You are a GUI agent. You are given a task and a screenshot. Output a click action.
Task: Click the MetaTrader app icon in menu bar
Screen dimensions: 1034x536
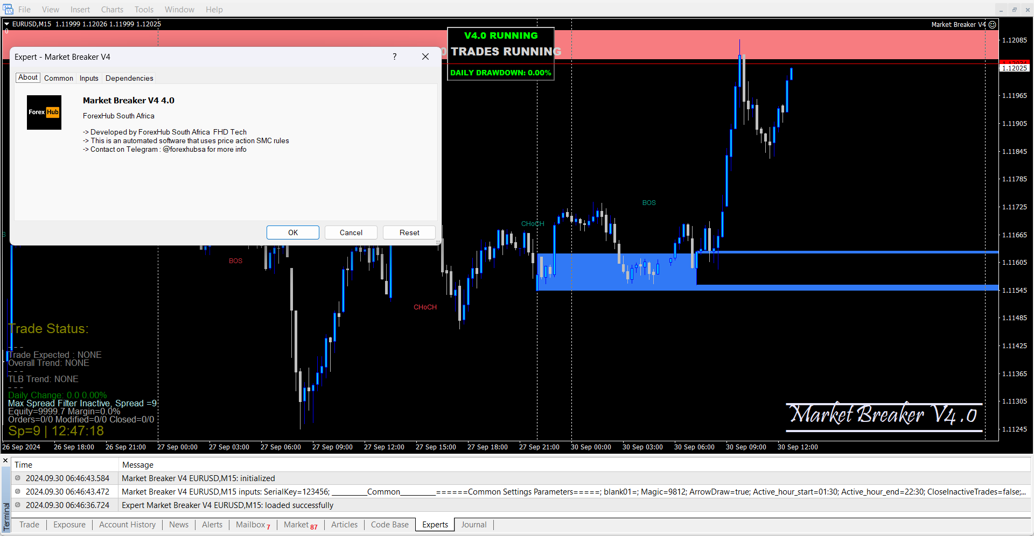(8, 9)
